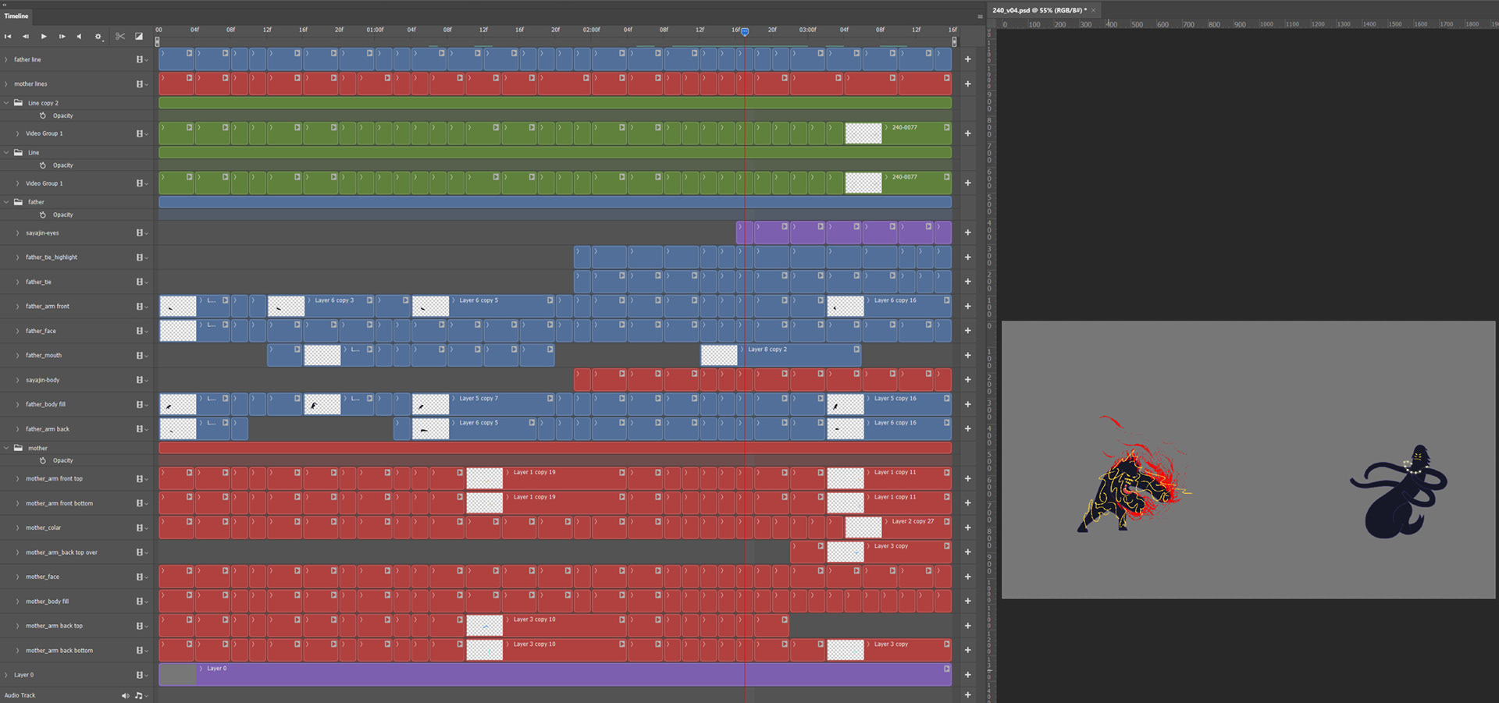Go to first frame of the timeline
This screenshot has width=1499, height=703.
click(8, 37)
